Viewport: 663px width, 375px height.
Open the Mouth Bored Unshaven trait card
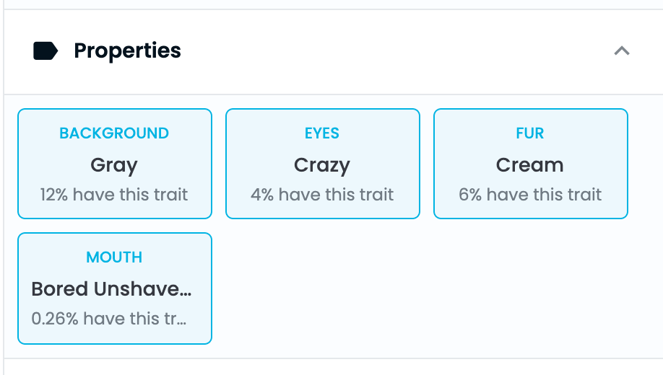115,288
